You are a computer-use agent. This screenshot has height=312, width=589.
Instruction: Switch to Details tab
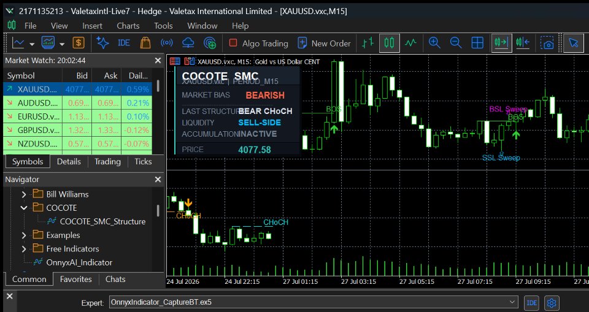pos(69,161)
